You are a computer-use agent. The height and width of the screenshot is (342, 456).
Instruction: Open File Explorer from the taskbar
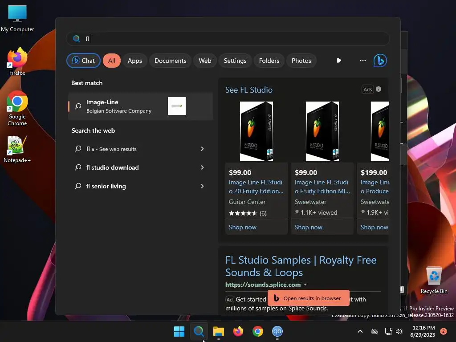[218, 331]
